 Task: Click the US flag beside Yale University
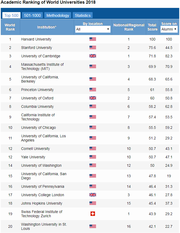tap(93, 157)
